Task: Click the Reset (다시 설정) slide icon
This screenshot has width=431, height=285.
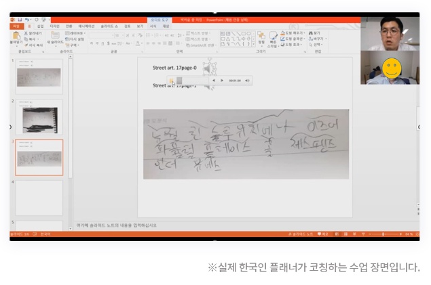Action: coord(67,39)
